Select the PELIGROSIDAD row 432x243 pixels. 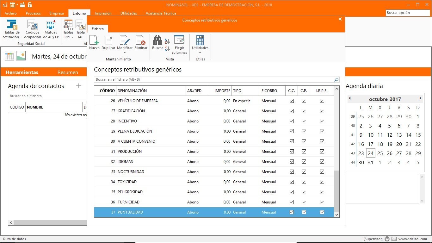click(x=214, y=192)
